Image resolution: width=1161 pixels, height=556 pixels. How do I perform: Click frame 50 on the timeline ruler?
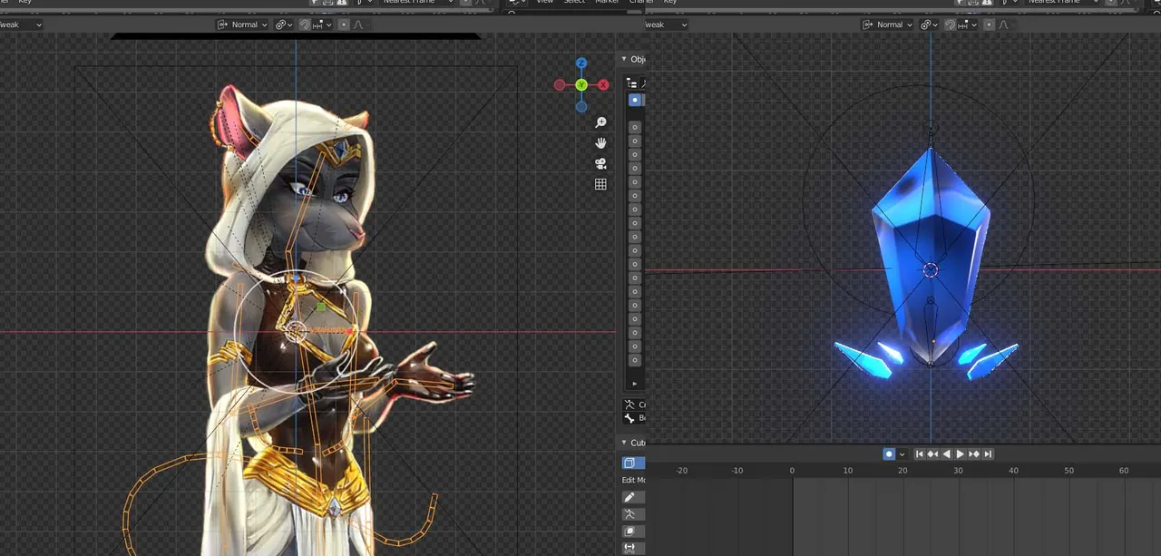1068,471
